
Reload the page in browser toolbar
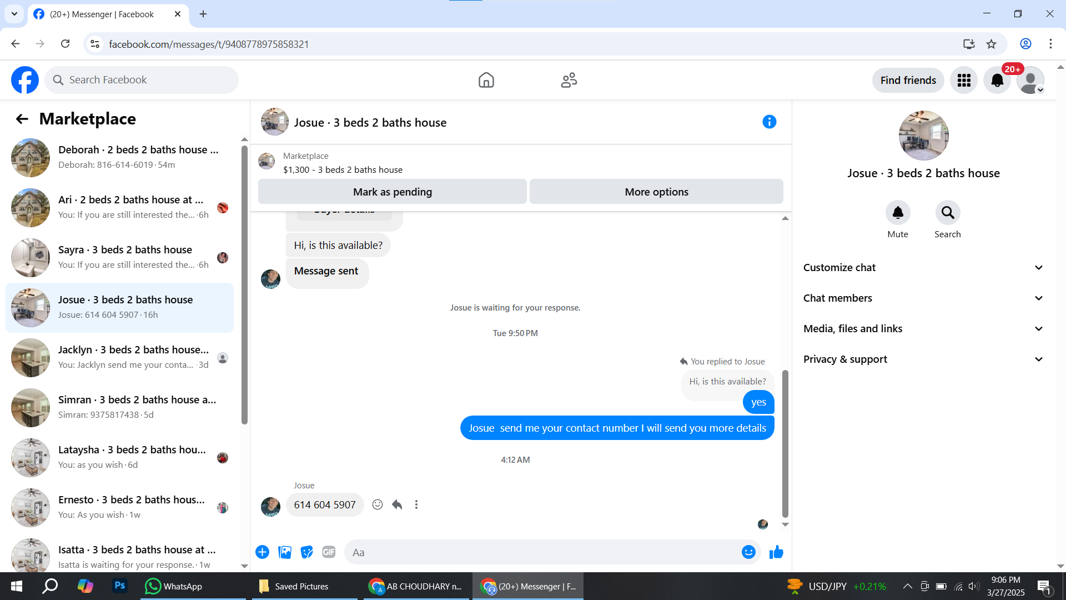(66, 44)
